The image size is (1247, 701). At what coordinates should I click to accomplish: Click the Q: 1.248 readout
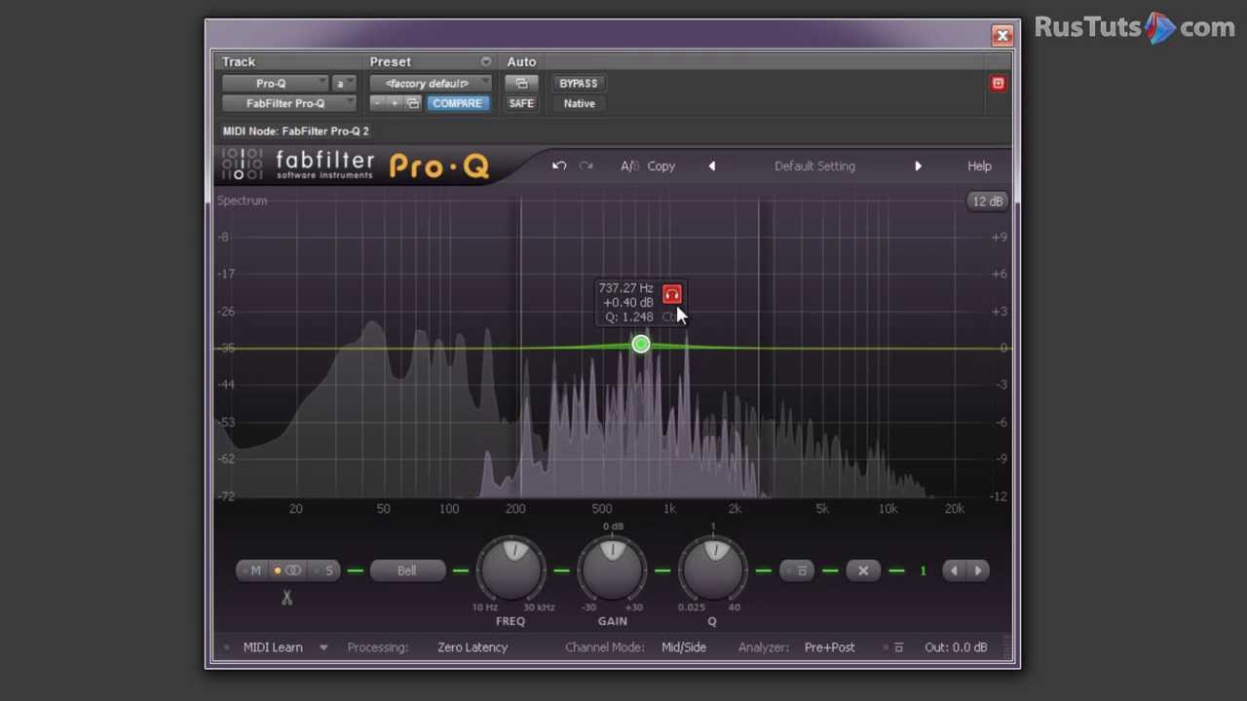pyautogui.click(x=628, y=317)
